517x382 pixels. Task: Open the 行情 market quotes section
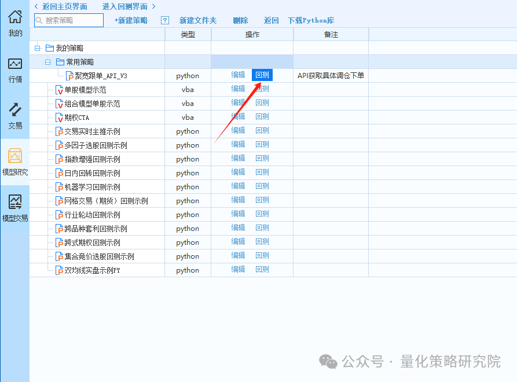coord(15,71)
